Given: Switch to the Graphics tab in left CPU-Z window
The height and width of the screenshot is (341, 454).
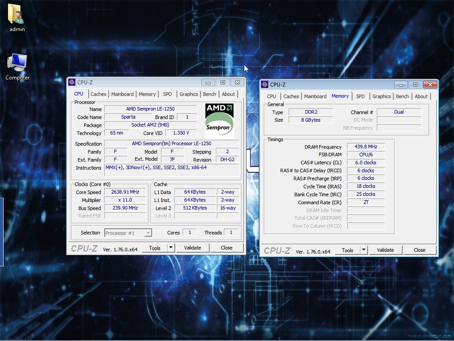Looking at the screenshot, I should click(x=188, y=94).
